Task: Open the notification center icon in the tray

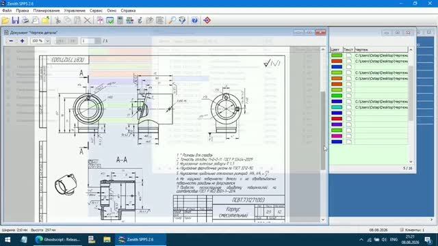Action: point(428,240)
